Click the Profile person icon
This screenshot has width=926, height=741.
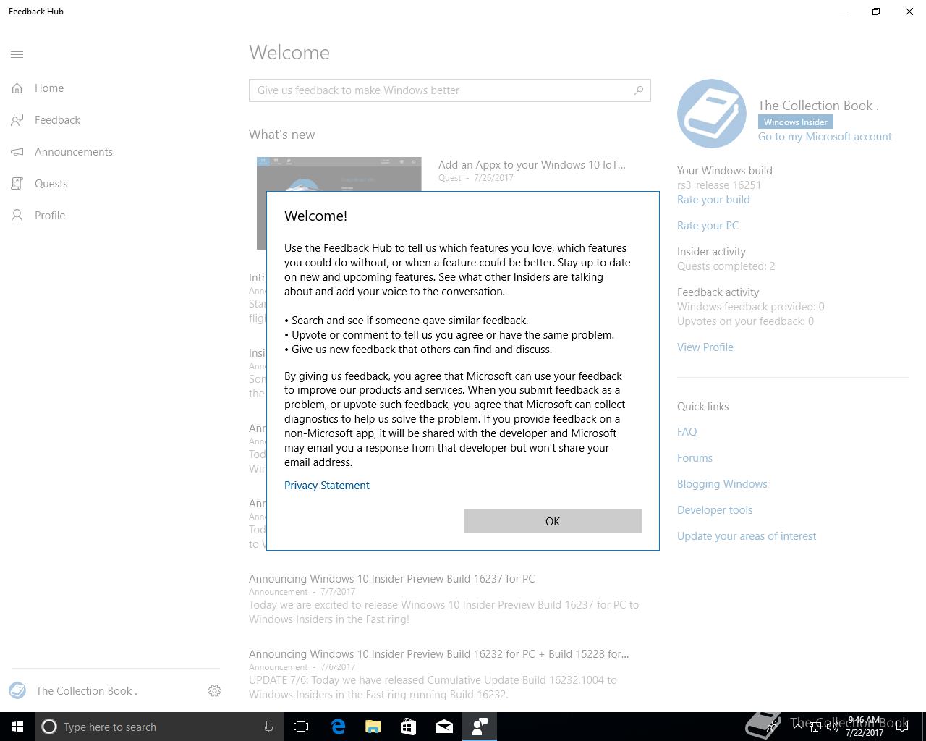(17, 216)
